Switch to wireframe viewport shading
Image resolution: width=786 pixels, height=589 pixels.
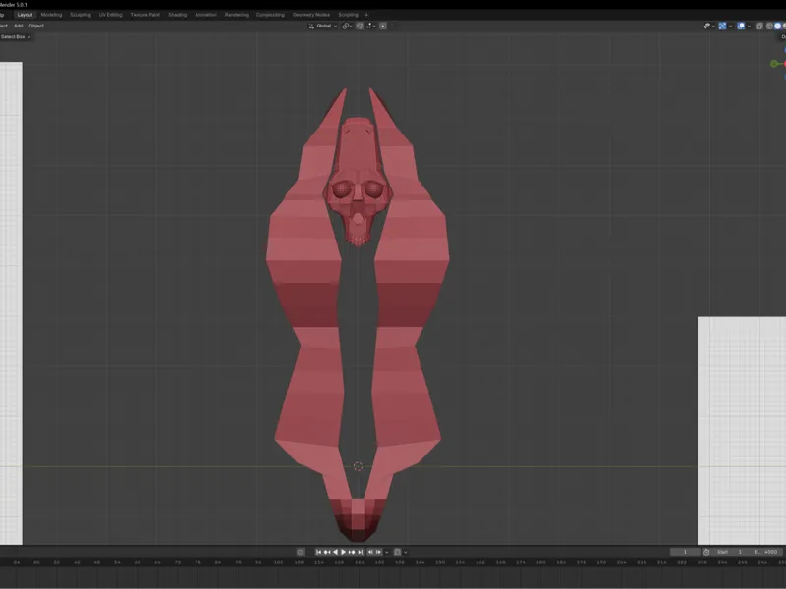click(x=769, y=27)
